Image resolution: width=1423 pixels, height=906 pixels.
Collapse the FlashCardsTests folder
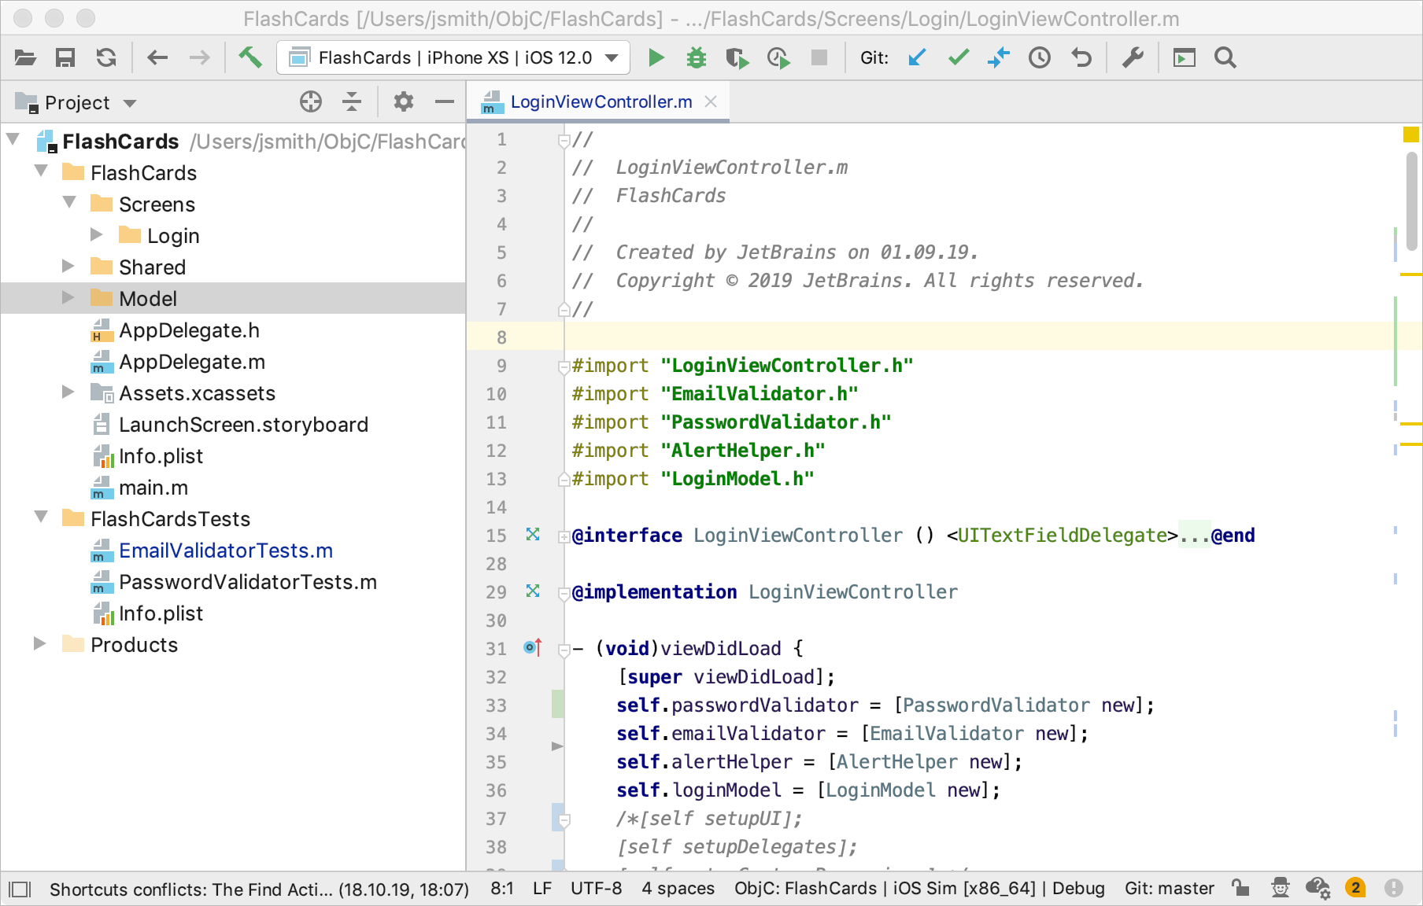click(x=41, y=517)
